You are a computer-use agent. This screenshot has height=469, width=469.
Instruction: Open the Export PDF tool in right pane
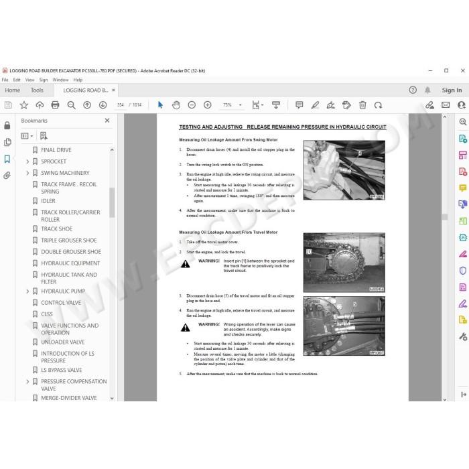pos(462,139)
